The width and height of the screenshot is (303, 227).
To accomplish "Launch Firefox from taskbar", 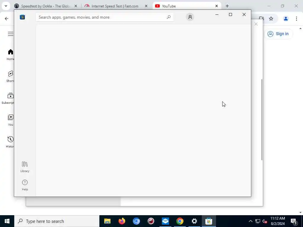I will point(122,221).
